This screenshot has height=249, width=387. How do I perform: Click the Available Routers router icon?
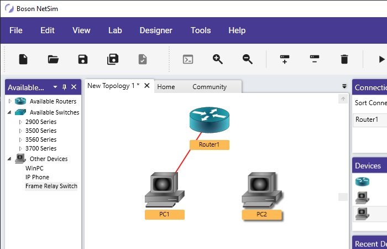pos(20,101)
